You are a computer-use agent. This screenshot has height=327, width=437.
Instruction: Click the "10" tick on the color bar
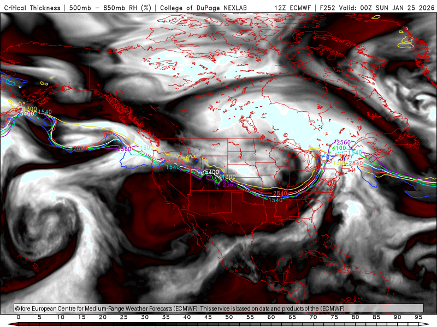coord(61,317)
